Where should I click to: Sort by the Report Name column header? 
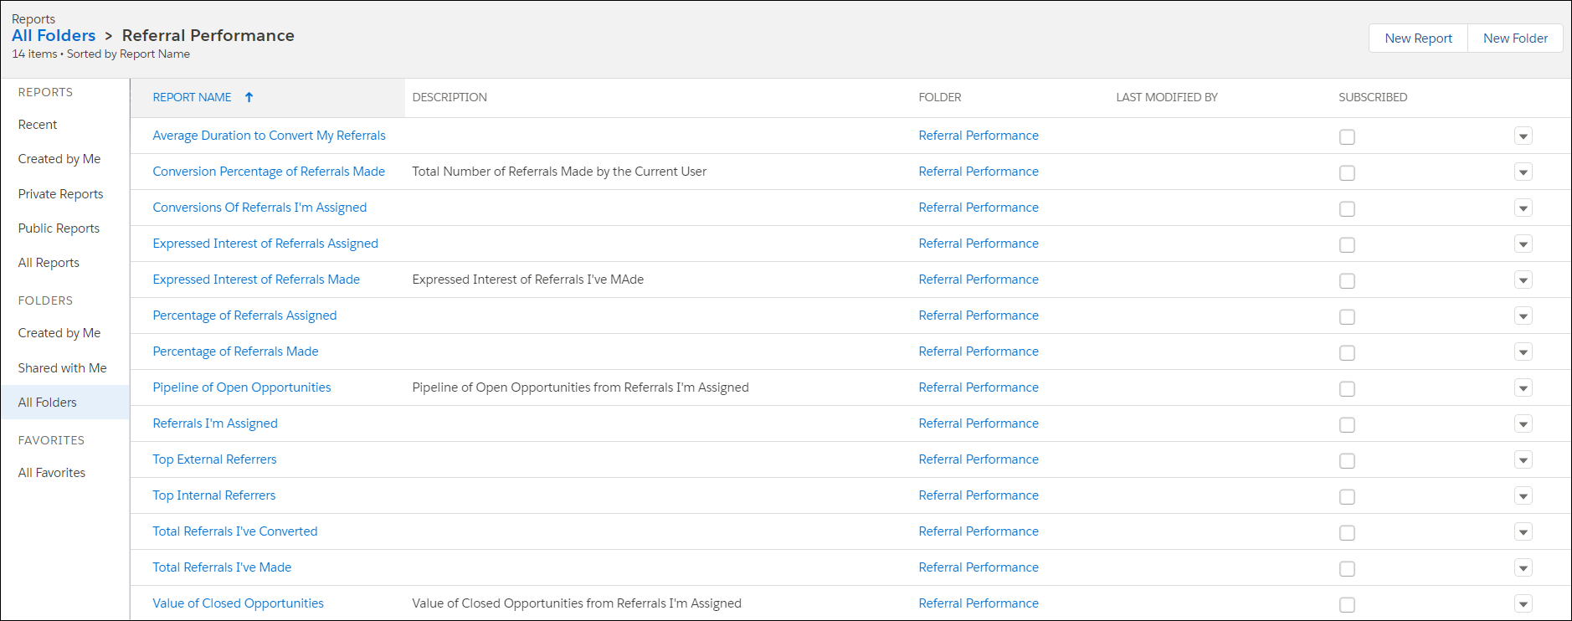(x=192, y=97)
